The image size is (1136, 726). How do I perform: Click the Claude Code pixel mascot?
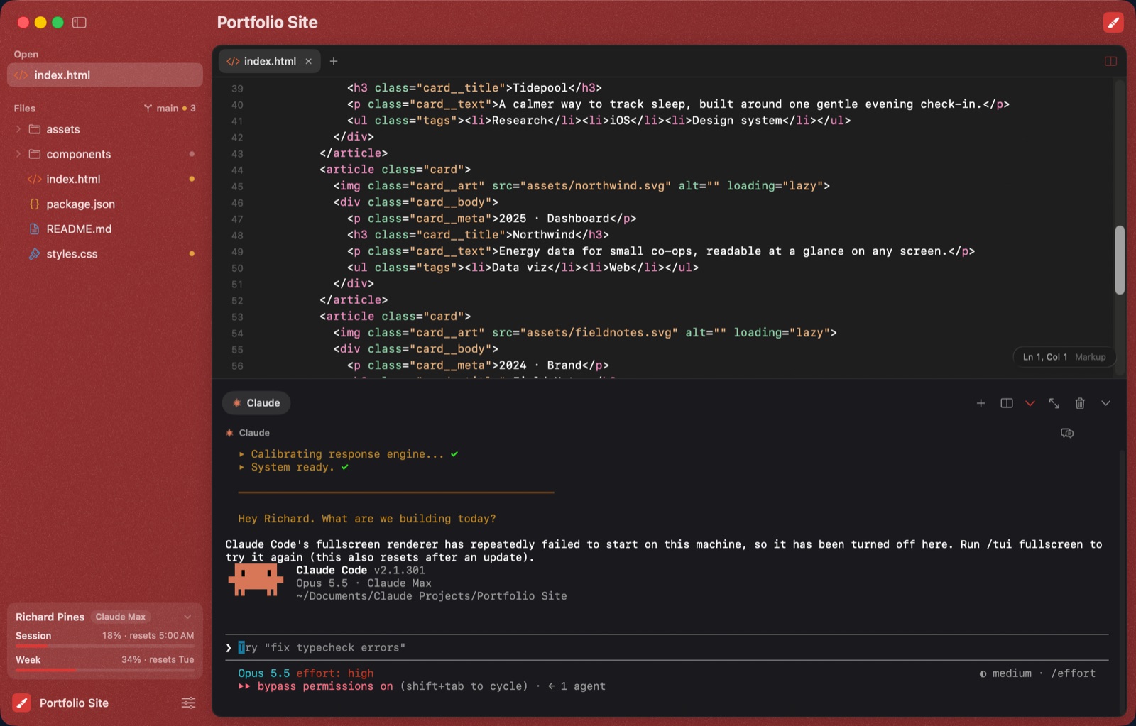click(256, 580)
